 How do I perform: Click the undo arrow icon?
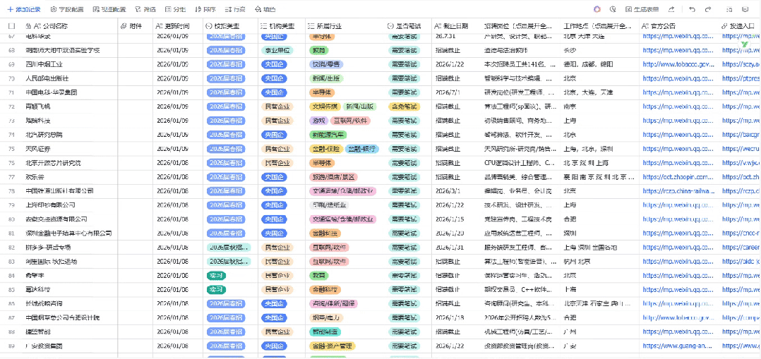[692, 9]
